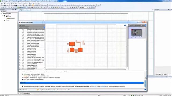The image size is (172, 96).
Task: Select 'Place Connector 2' in To Do List
Action: point(31,50)
